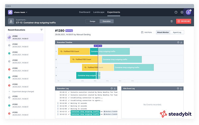Select the running #1280 execution at top
Viewport: 199px width, 125px height.
[25, 37]
